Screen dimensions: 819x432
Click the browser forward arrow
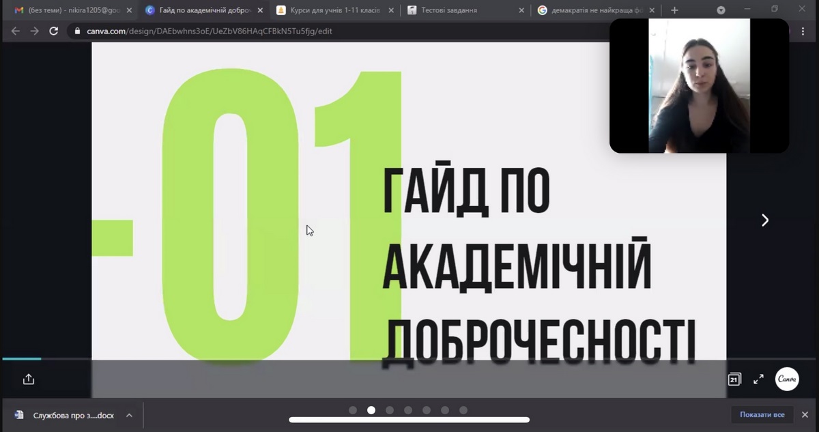(x=34, y=31)
